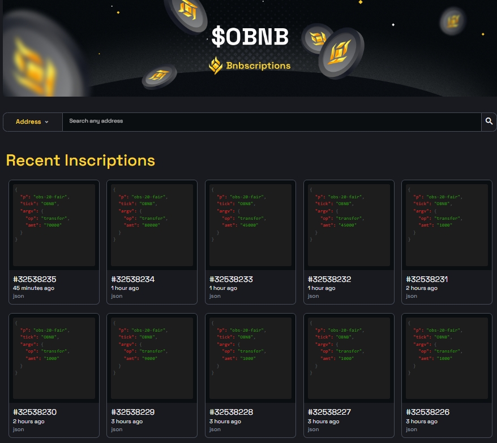Click 1 hour ago under #32538232

click(322, 288)
